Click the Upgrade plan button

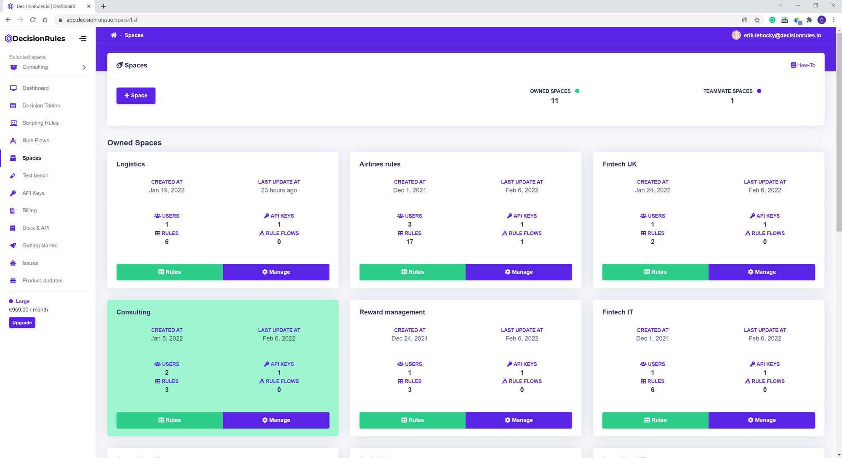21,322
